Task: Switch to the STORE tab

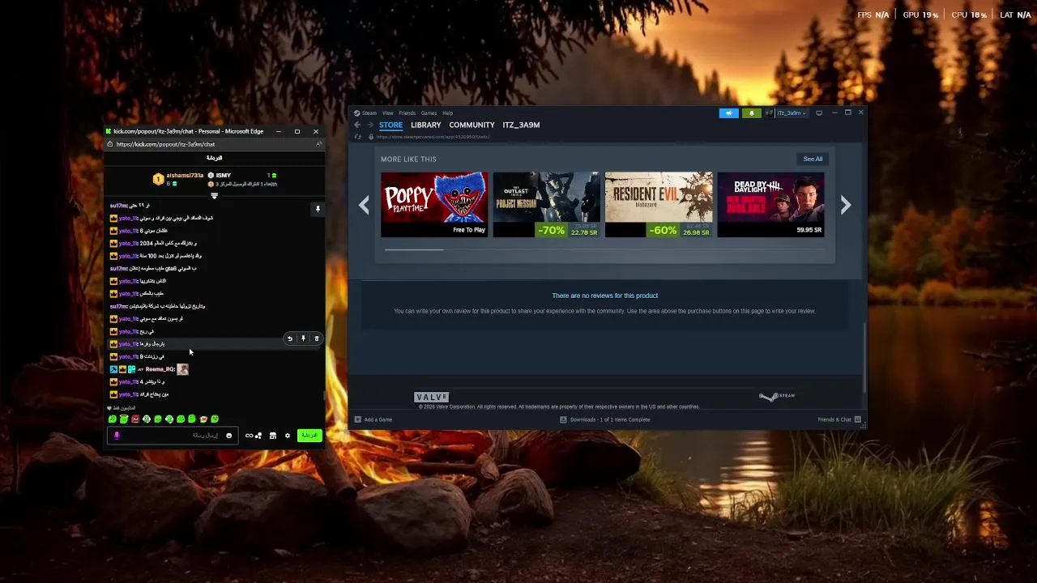Action: (x=390, y=125)
